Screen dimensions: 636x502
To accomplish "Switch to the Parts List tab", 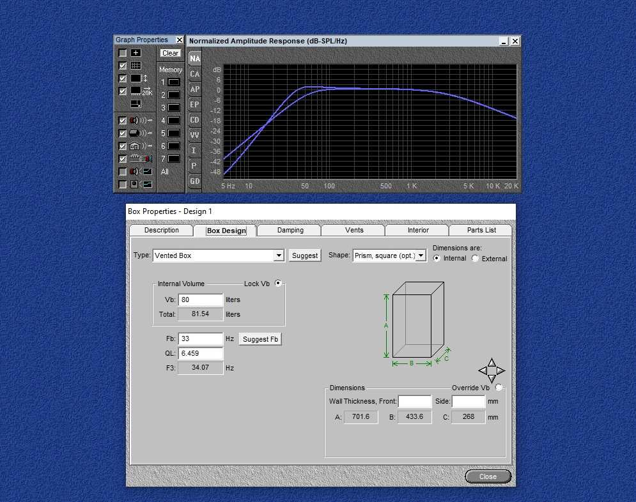I will click(x=481, y=230).
